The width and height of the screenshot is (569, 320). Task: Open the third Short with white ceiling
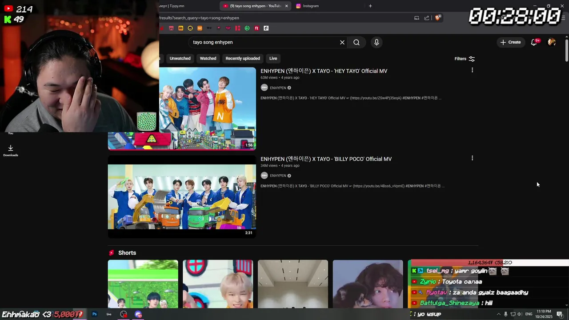pyautogui.click(x=293, y=284)
